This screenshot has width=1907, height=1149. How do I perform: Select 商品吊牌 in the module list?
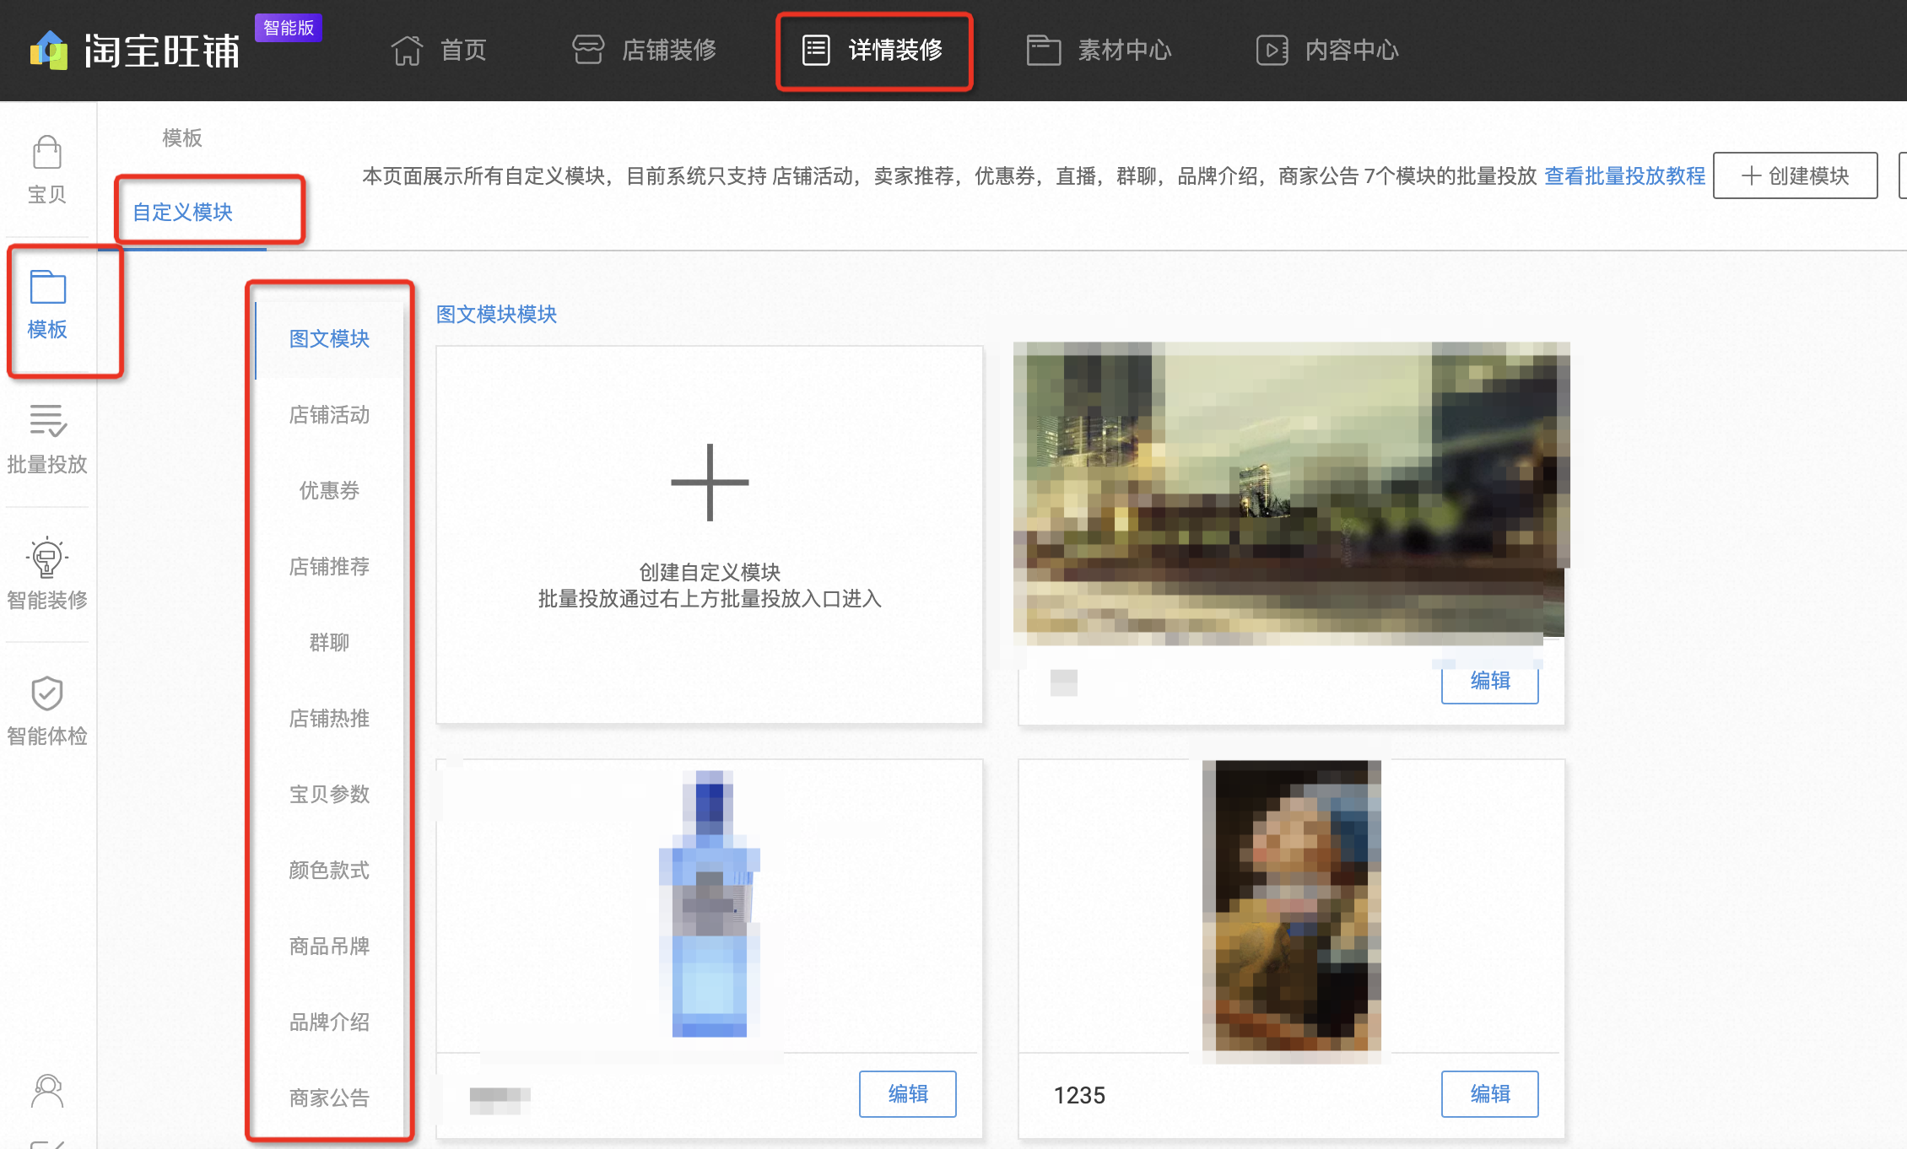[x=329, y=947]
